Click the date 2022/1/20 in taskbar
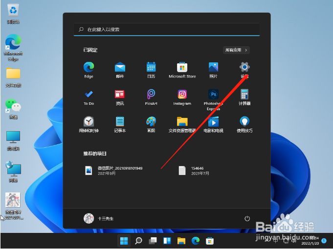This screenshot has width=333, height=249. click(310, 243)
